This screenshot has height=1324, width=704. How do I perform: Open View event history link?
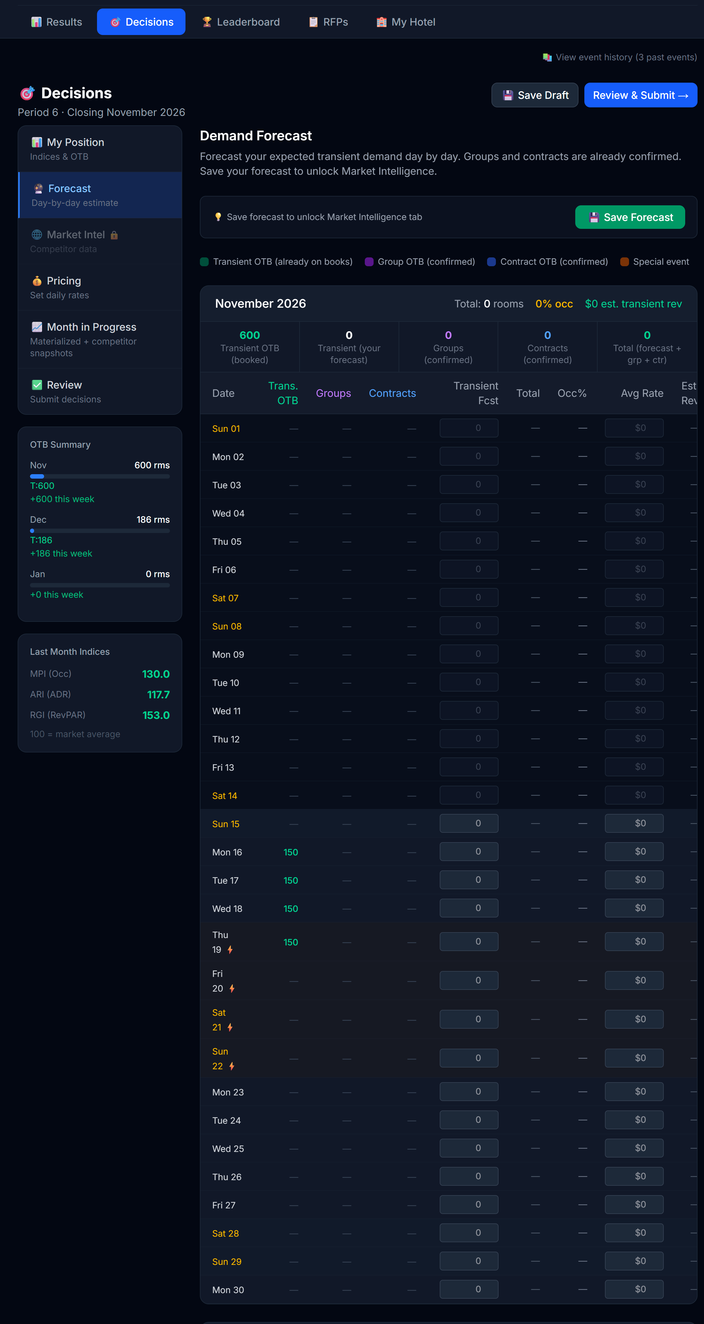tap(620, 57)
